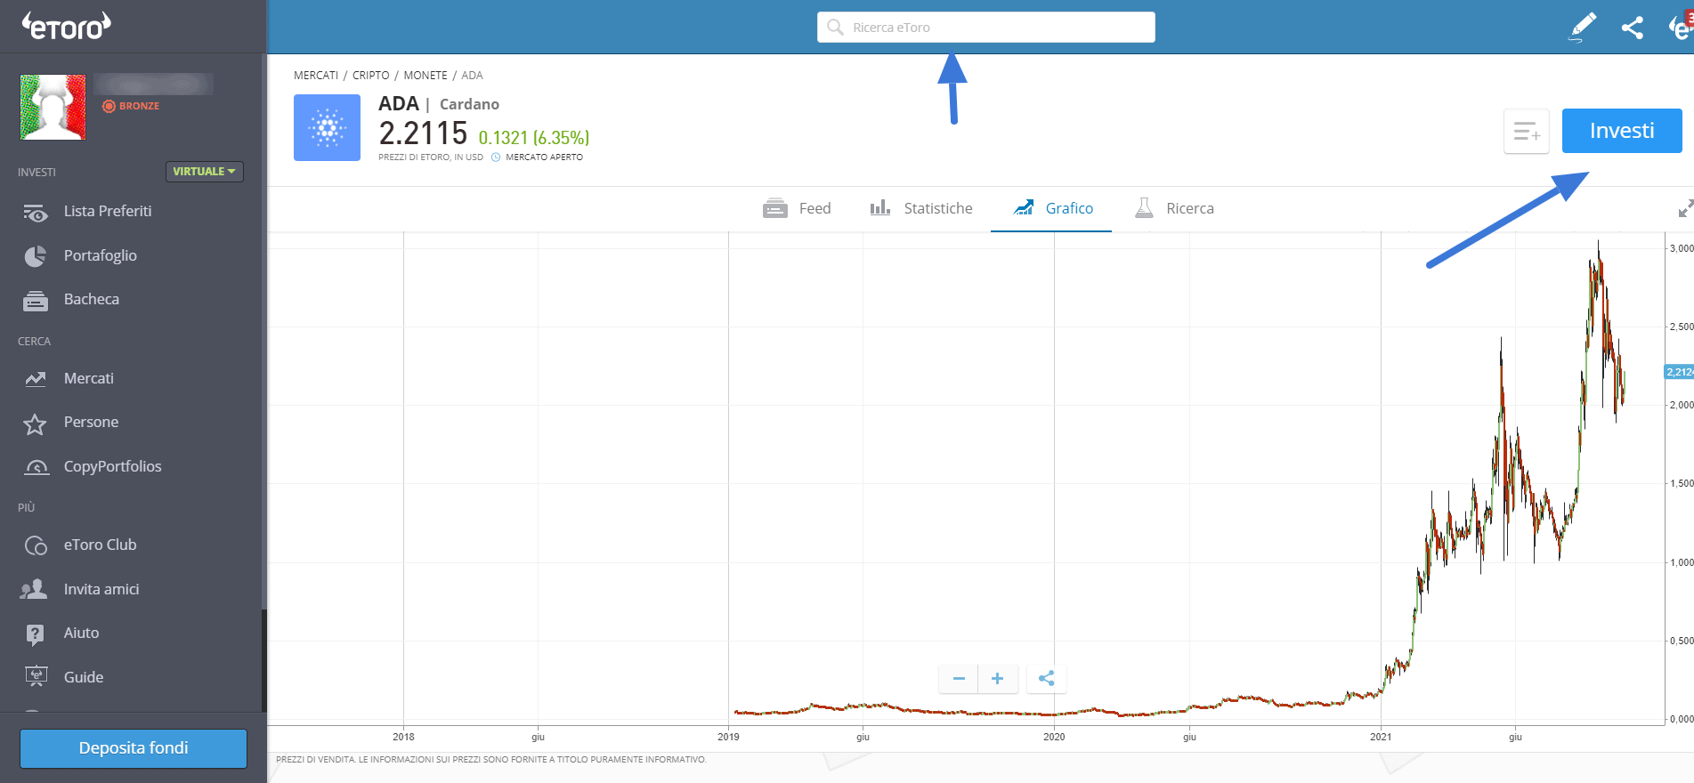Open Portafoglio
Screen dimensions: 1694x783
(x=101, y=255)
